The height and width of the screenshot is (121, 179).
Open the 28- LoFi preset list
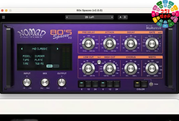90,17
